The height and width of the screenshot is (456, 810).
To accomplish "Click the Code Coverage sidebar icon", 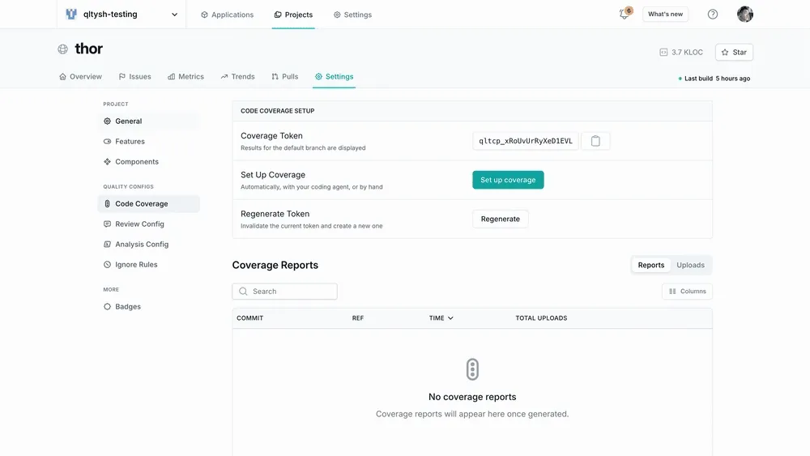I will (107, 203).
